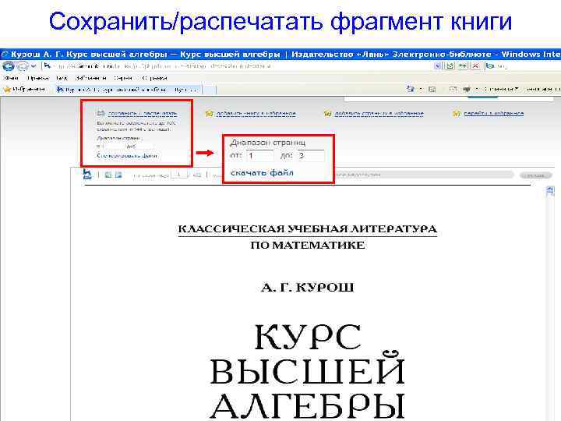Click the go to favorites link
Screen dimensions: 561x421
[493, 114]
